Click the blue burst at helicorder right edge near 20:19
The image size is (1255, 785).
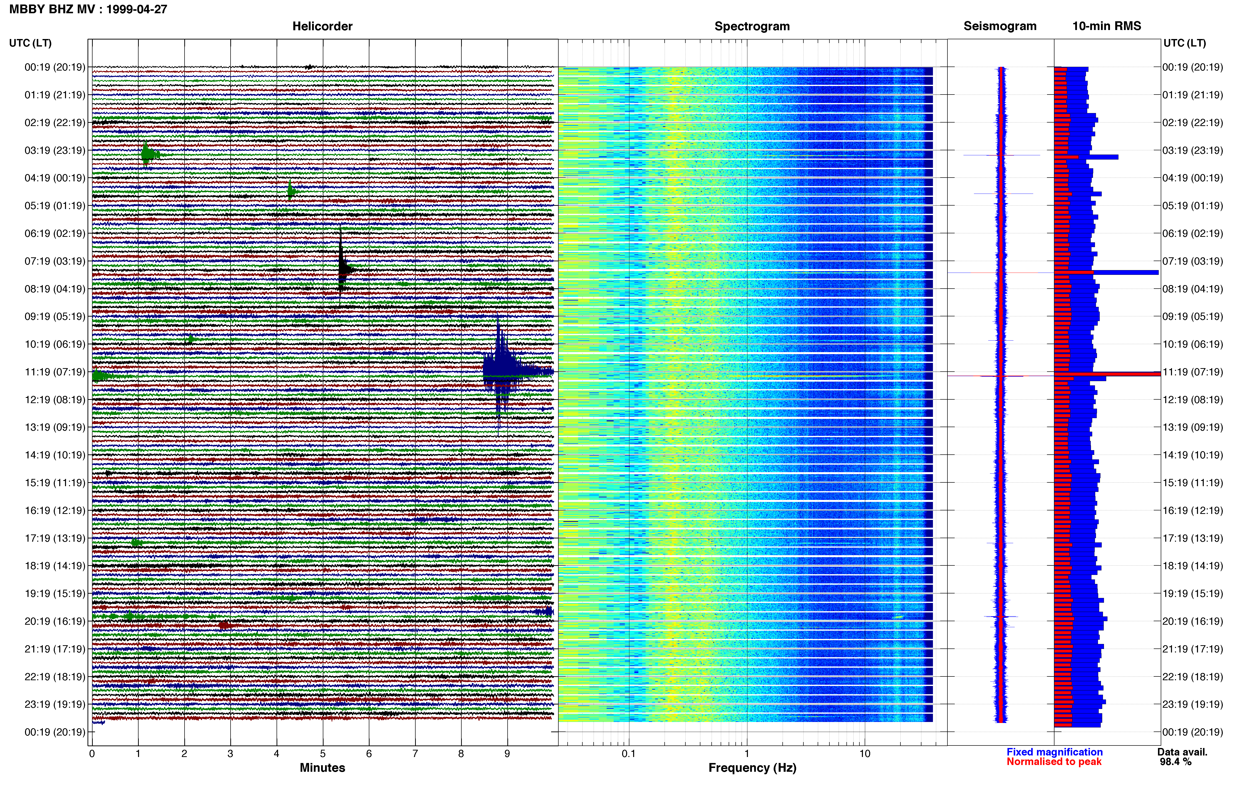[545, 612]
